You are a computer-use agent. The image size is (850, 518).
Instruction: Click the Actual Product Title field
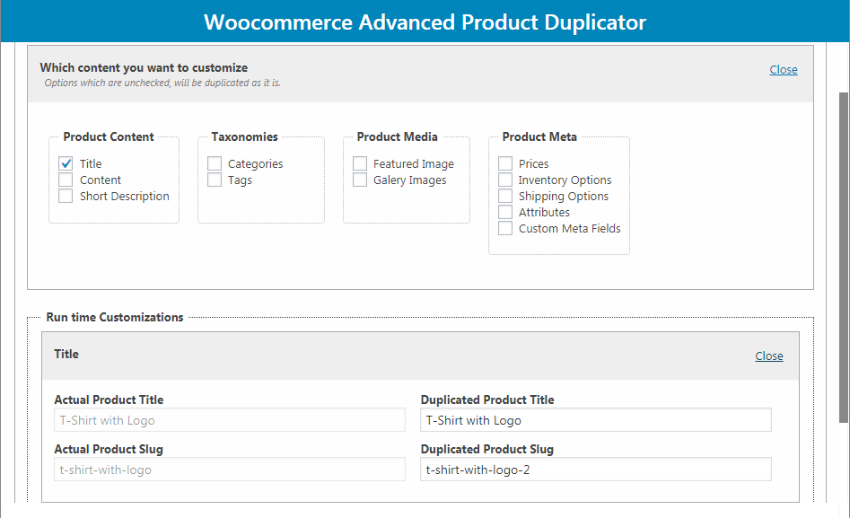pyautogui.click(x=229, y=419)
